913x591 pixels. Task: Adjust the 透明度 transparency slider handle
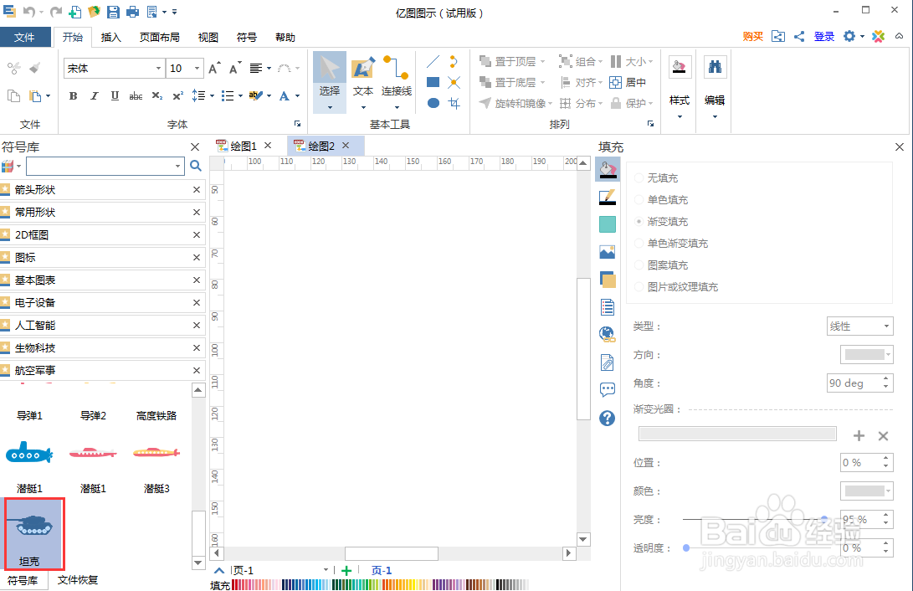point(686,548)
